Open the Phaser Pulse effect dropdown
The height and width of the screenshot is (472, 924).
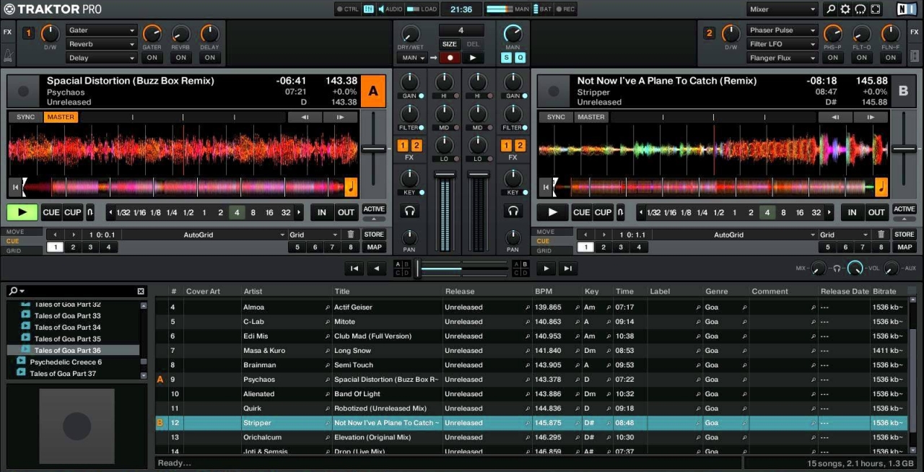(x=783, y=30)
